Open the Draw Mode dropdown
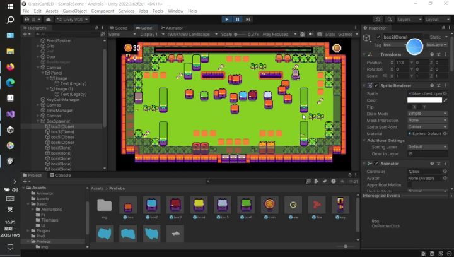Image resolution: width=454 pixels, height=257 pixels. [x=428, y=114]
